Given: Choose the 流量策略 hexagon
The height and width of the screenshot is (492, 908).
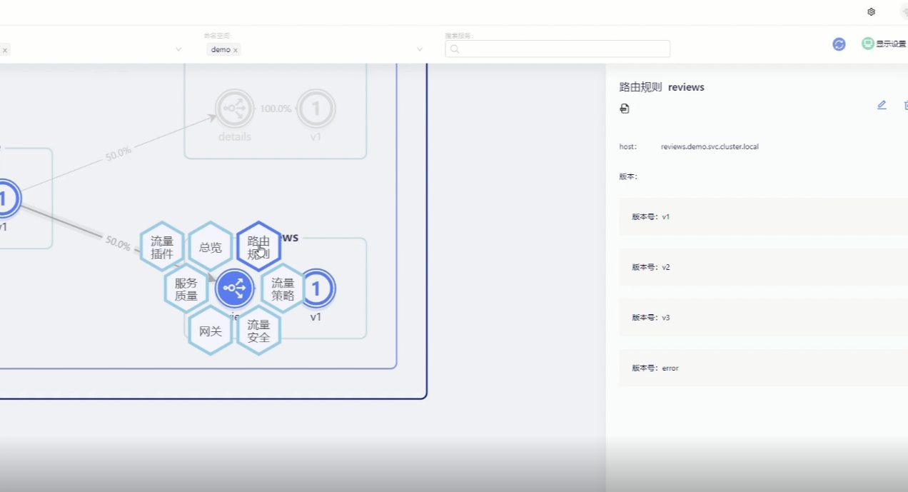Looking at the screenshot, I should point(283,289).
